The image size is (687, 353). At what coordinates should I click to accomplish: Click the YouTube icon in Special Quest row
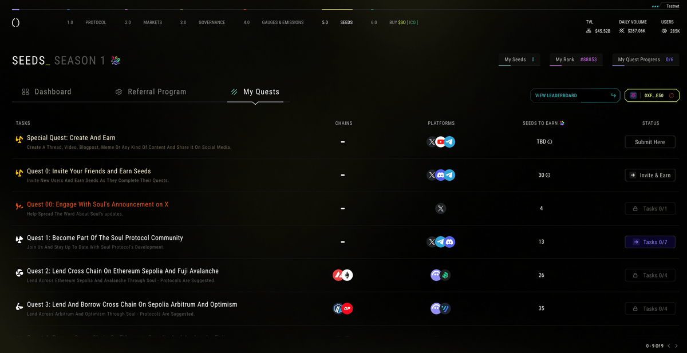[x=440, y=142]
